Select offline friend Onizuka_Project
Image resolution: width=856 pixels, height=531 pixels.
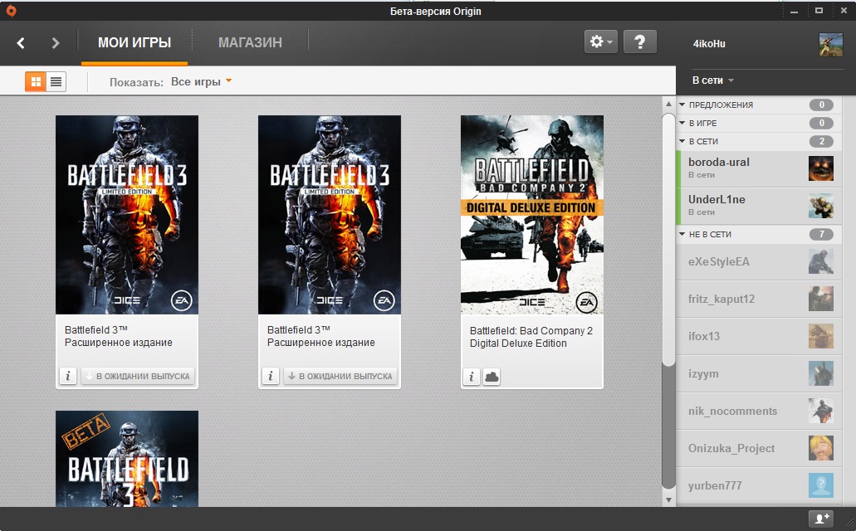[x=758, y=448]
